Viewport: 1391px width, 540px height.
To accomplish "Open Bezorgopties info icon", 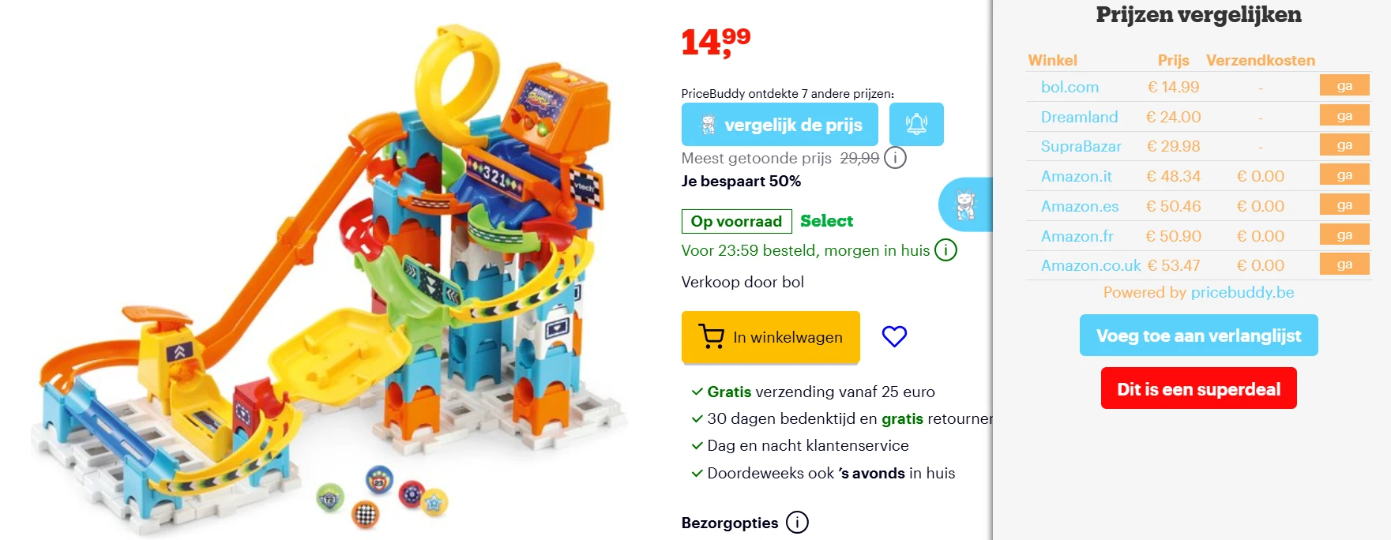I will pyautogui.click(x=797, y=523).
